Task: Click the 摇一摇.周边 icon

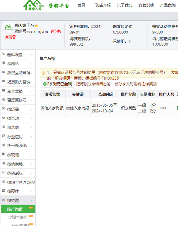Action: [x=4, y=145]
